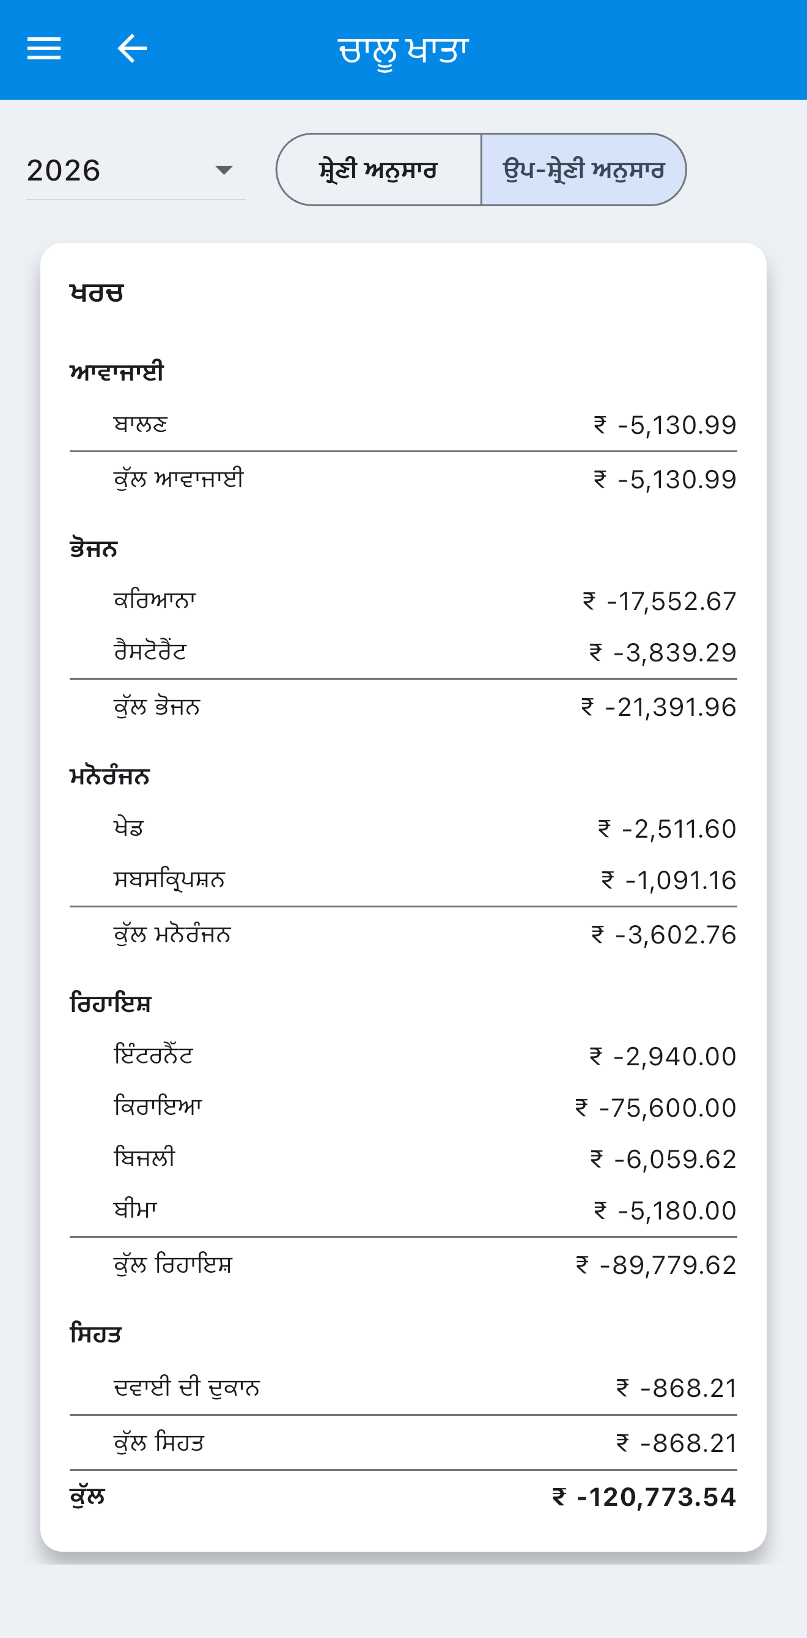Expand the 2026 year dropdown
Viewport: 807px width, 1638px height.
point(135,171)
